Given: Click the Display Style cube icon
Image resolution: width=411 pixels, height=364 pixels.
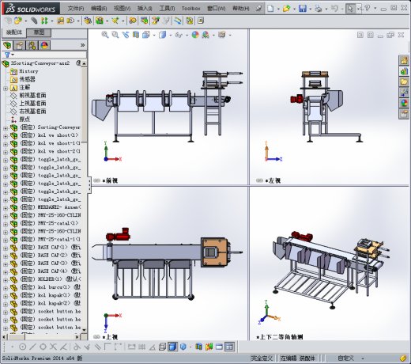Looking at the screenshot, I should click(162, 35).
